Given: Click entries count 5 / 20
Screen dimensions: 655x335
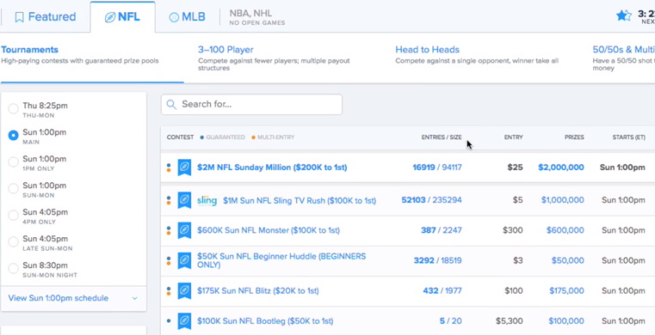Looking at the screenshot, I should coord(450,321).
